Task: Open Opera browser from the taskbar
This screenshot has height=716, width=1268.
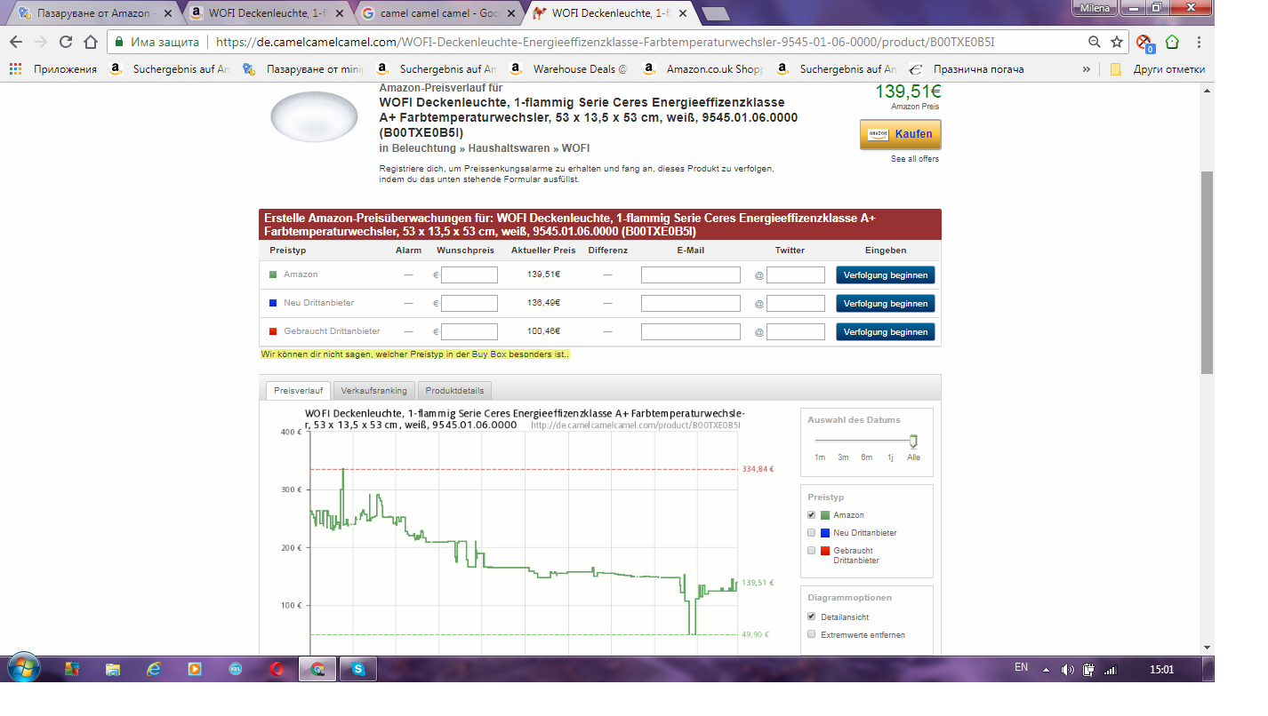Action: click(277, 669)
